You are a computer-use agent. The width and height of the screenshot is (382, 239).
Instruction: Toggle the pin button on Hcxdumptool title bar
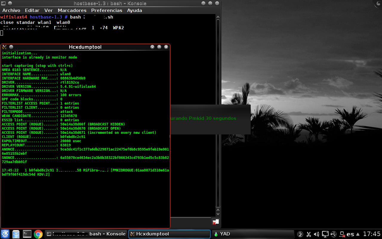tap(11, 47)
